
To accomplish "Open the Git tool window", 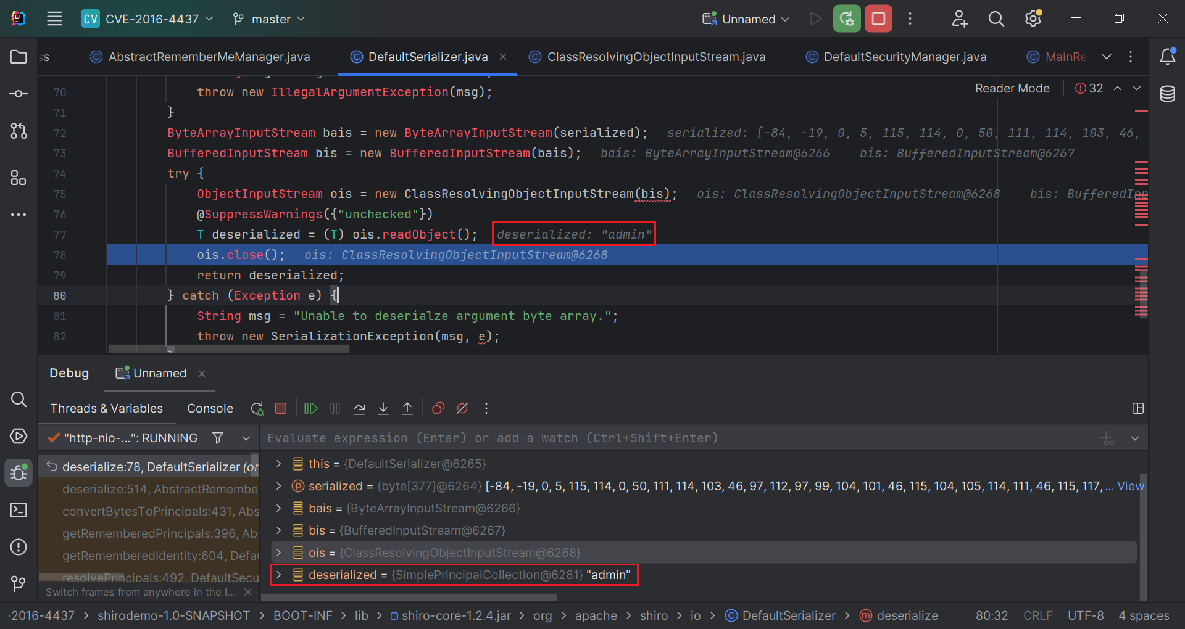I will pos(19,583).
